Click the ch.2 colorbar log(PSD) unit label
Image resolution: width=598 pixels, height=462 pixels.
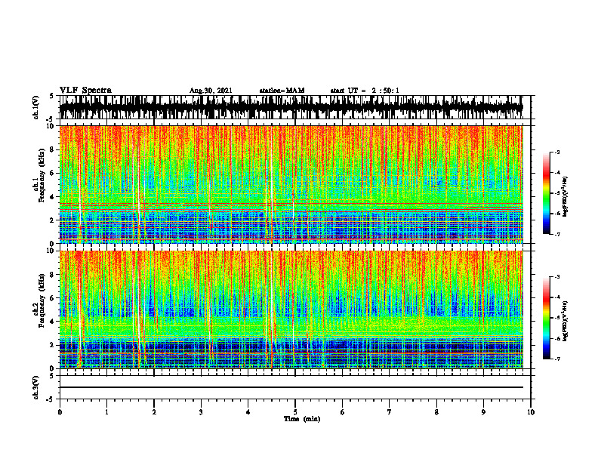(566, 321)
